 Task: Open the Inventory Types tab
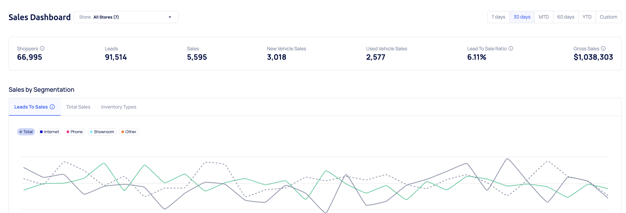pyautogui.click(x=118, y=107)
